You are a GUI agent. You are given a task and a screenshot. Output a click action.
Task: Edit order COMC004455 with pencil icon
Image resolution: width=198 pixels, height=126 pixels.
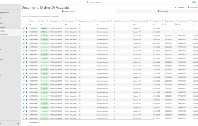click(x=24, y=107)
